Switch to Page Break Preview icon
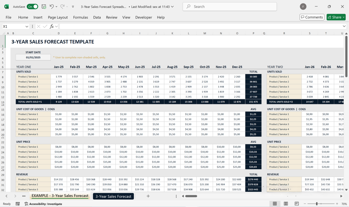349x207 pixels. (x=297, y=204)
